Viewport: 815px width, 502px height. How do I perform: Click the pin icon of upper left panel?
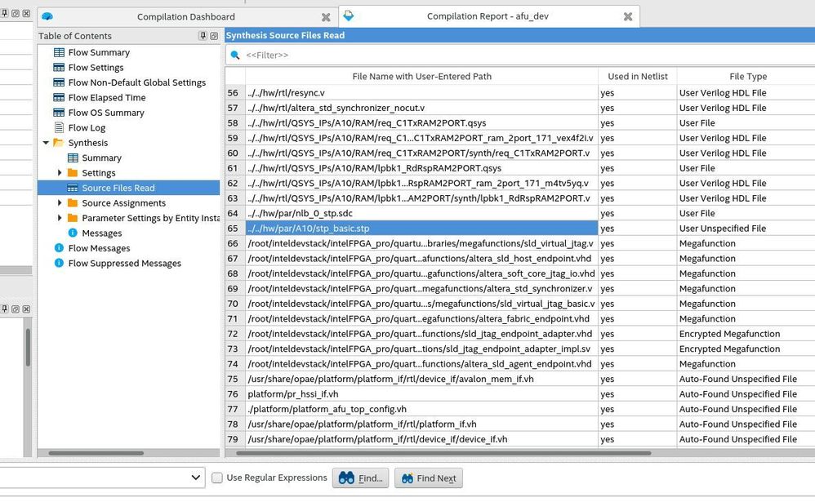click(x=5, y=13)
